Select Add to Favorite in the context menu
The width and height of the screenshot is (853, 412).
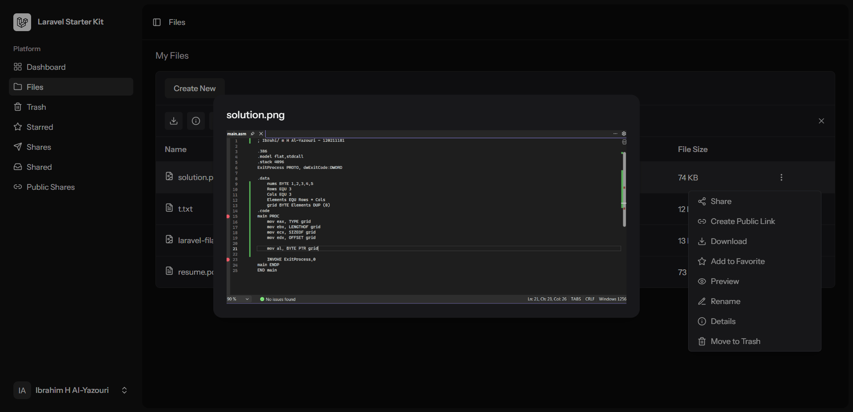tap(755, 261)
